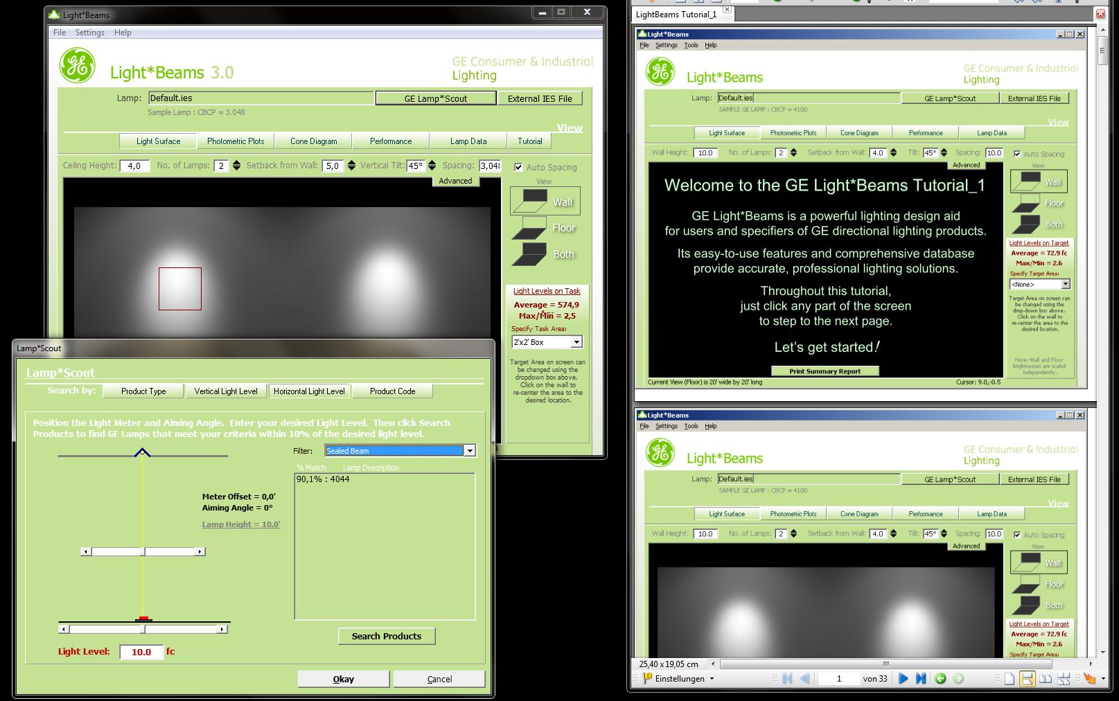1119x701 pixels.
Task: Open the <None> target area dropdown
Action: pos(1066,284)
